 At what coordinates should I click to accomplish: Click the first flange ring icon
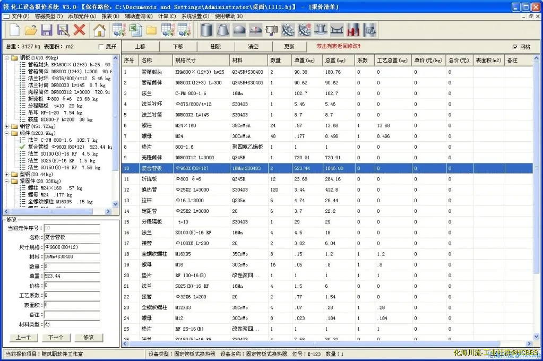(x=288, y=30)
